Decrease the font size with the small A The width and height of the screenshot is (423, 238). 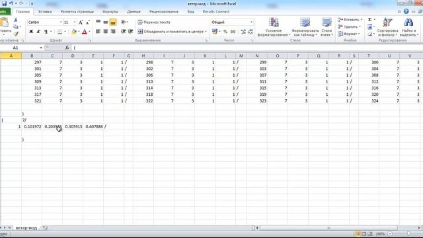[88, 22]
